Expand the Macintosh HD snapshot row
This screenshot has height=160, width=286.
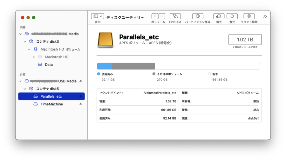(34, 57)
